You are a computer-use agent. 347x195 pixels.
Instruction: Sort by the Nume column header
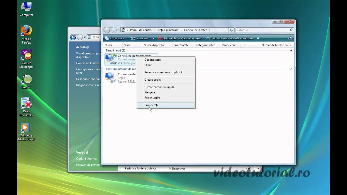point(113,45)
